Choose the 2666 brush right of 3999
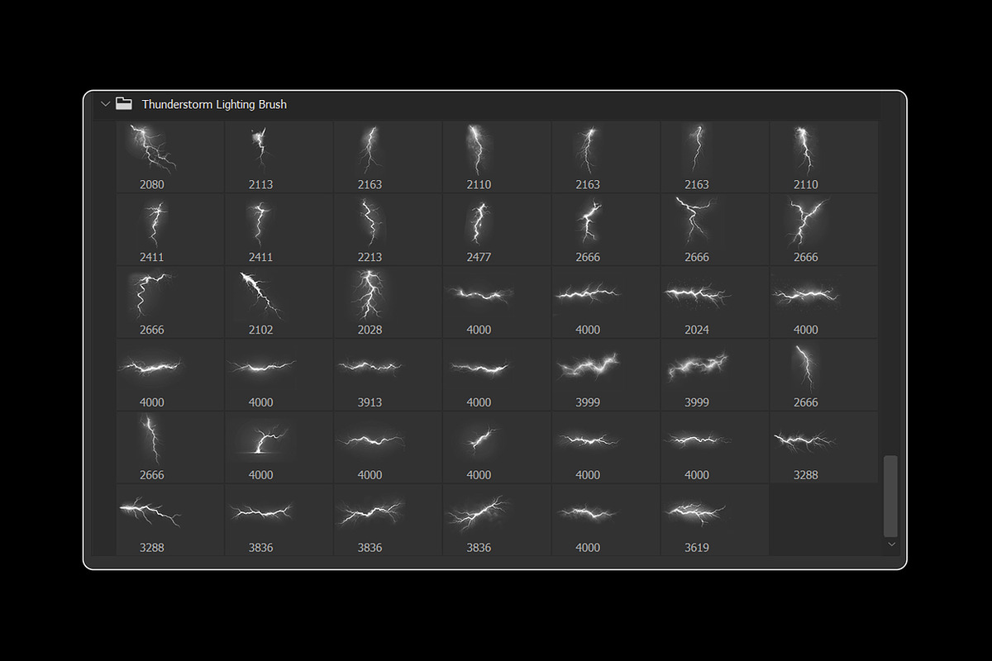 pos(823,375)
